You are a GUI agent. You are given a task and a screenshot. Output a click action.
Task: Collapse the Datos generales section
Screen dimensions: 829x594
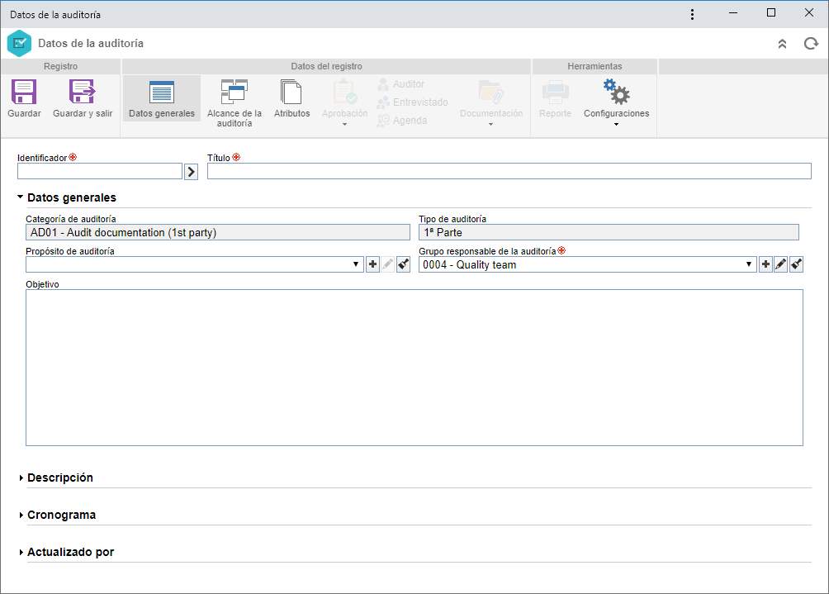coord(20,197)
